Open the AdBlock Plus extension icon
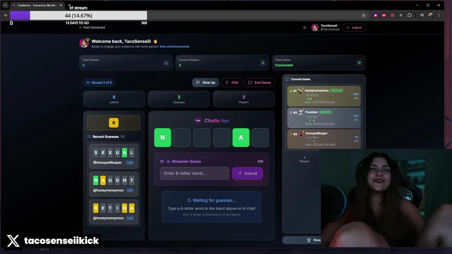Image resolution: width=452 pixels, height=254 pixels. coord(384,15)
